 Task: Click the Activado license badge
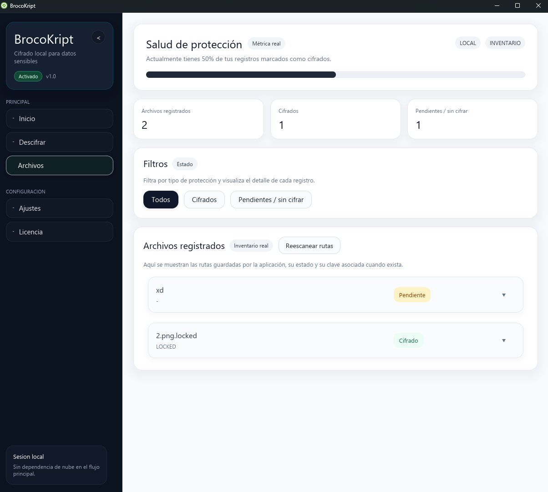pyautogui.click(x=28, y=76)
